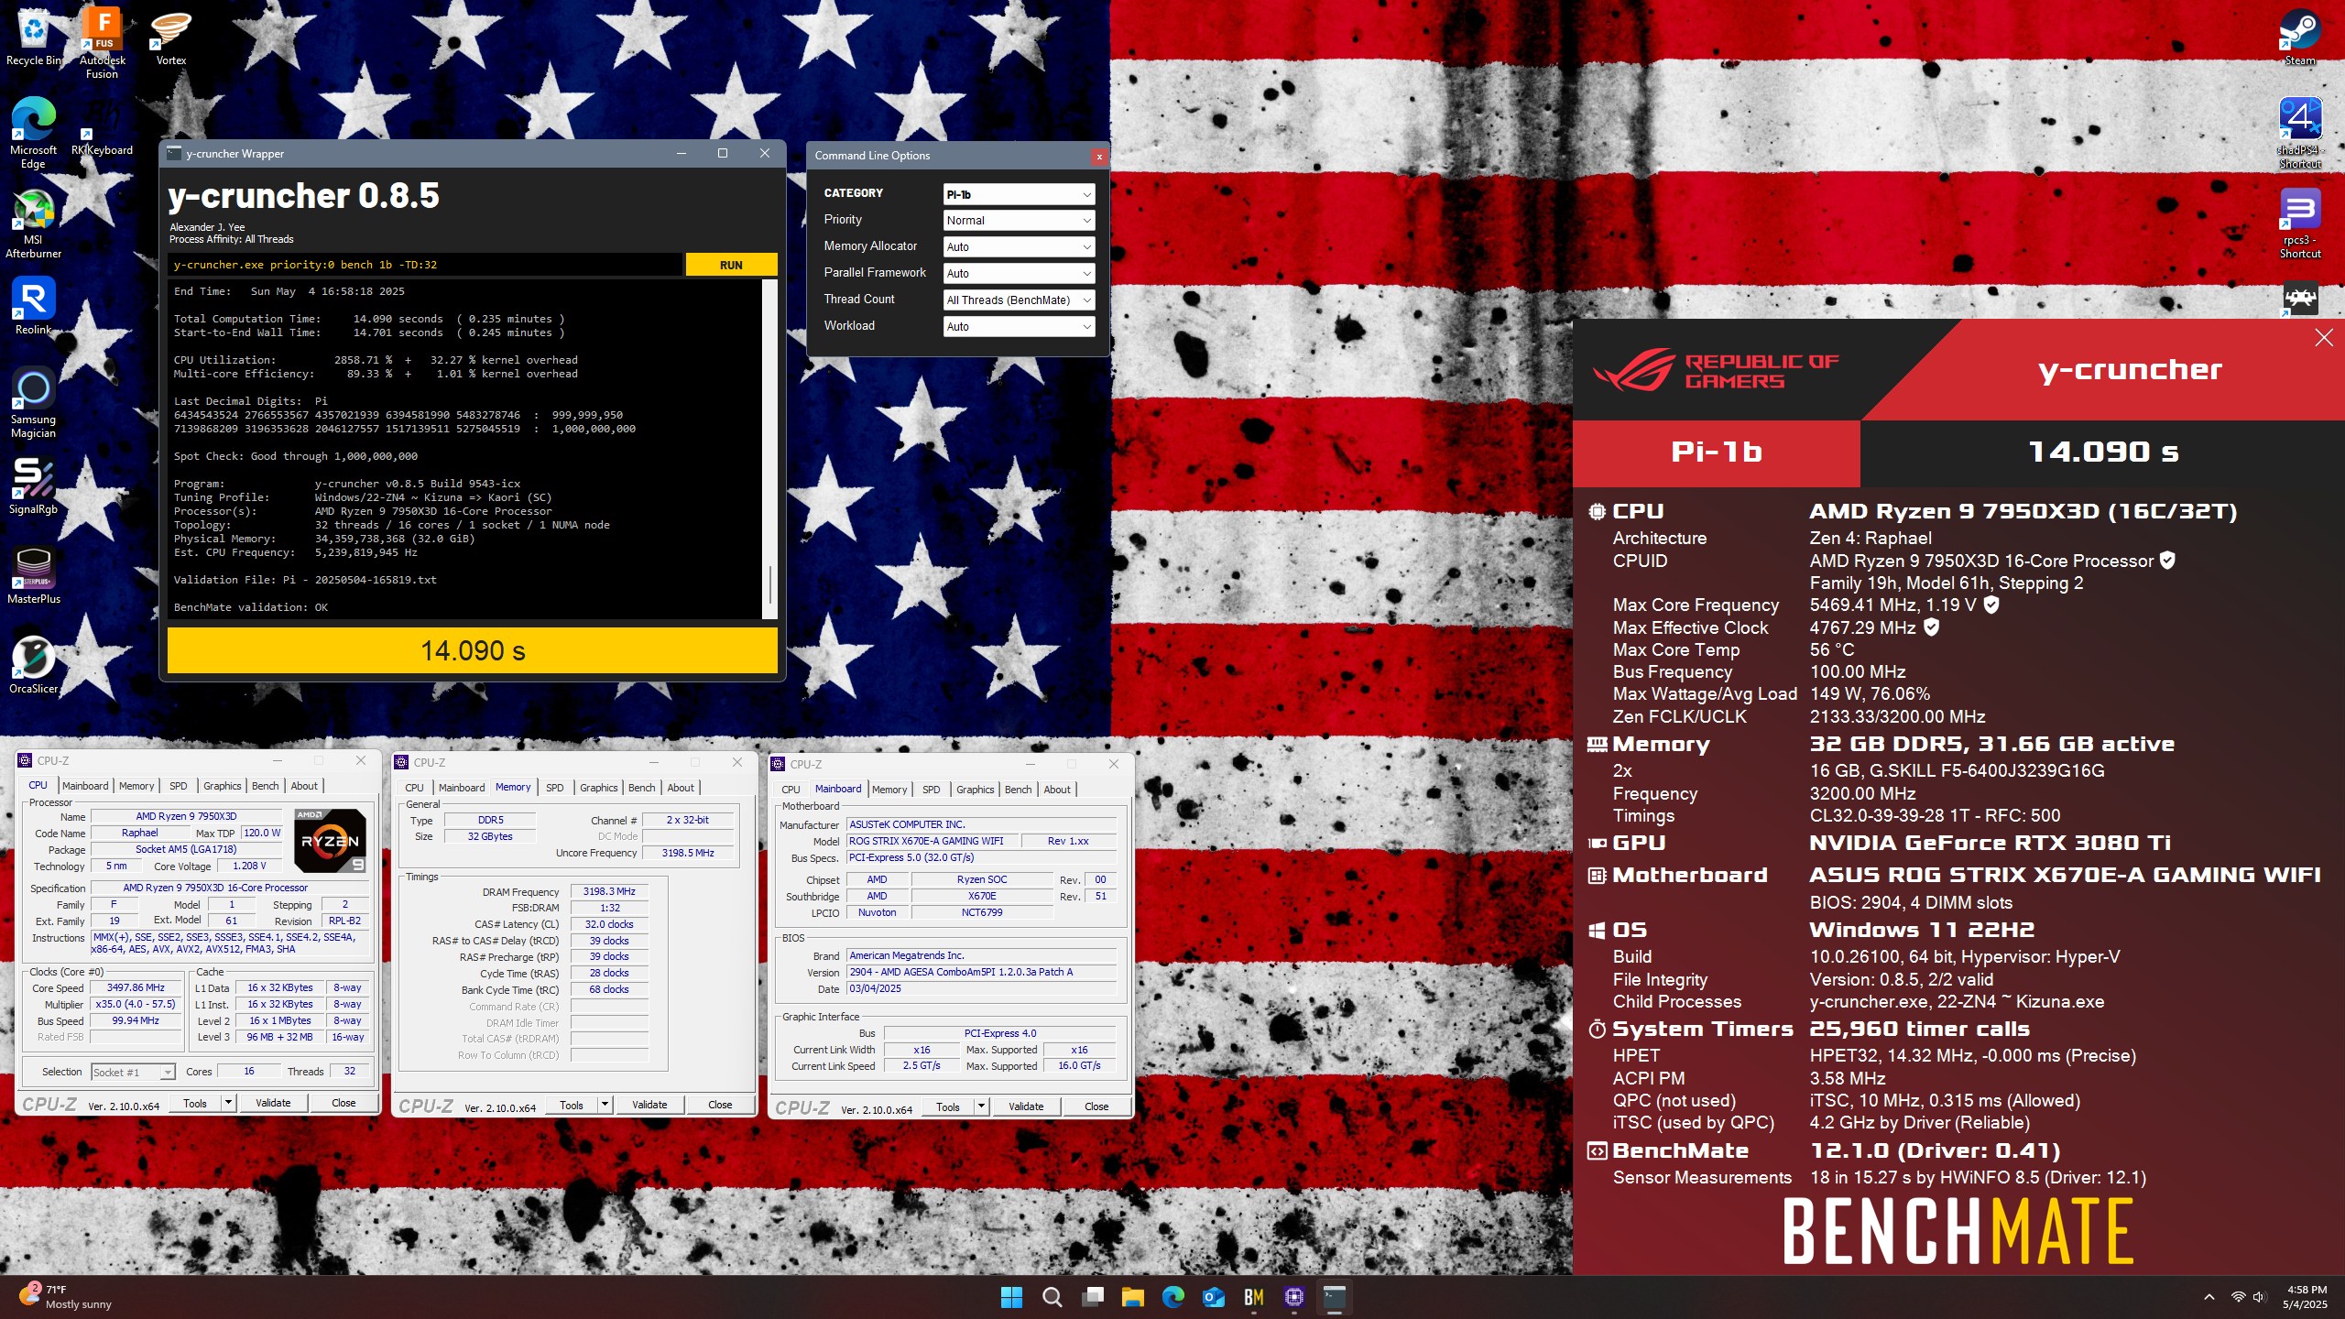Select the CPU tab in the CPU-Z Mainboard window

click(x=791, y=790)
